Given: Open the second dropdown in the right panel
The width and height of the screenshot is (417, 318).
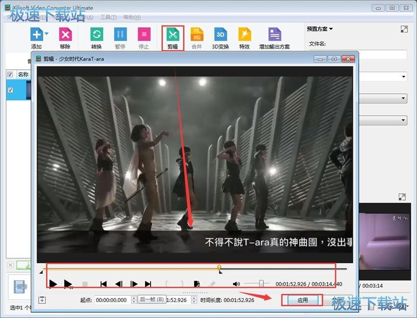Looking at the screenshot, I should (403, 98).
